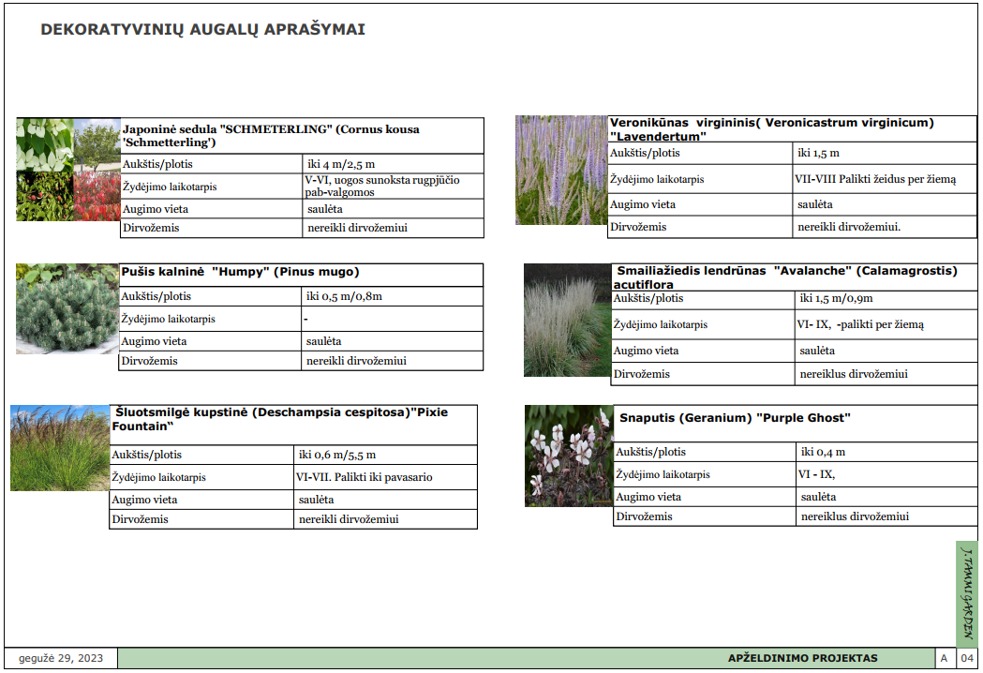Click the Calamagrostis 'Avalanche' grass photo
This screenshot has height=673, width=983.
point(567,320)
